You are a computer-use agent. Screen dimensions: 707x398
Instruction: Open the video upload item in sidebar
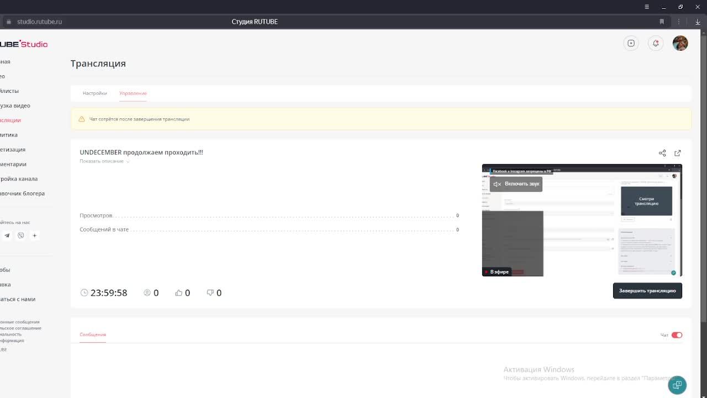coord(15,106)
